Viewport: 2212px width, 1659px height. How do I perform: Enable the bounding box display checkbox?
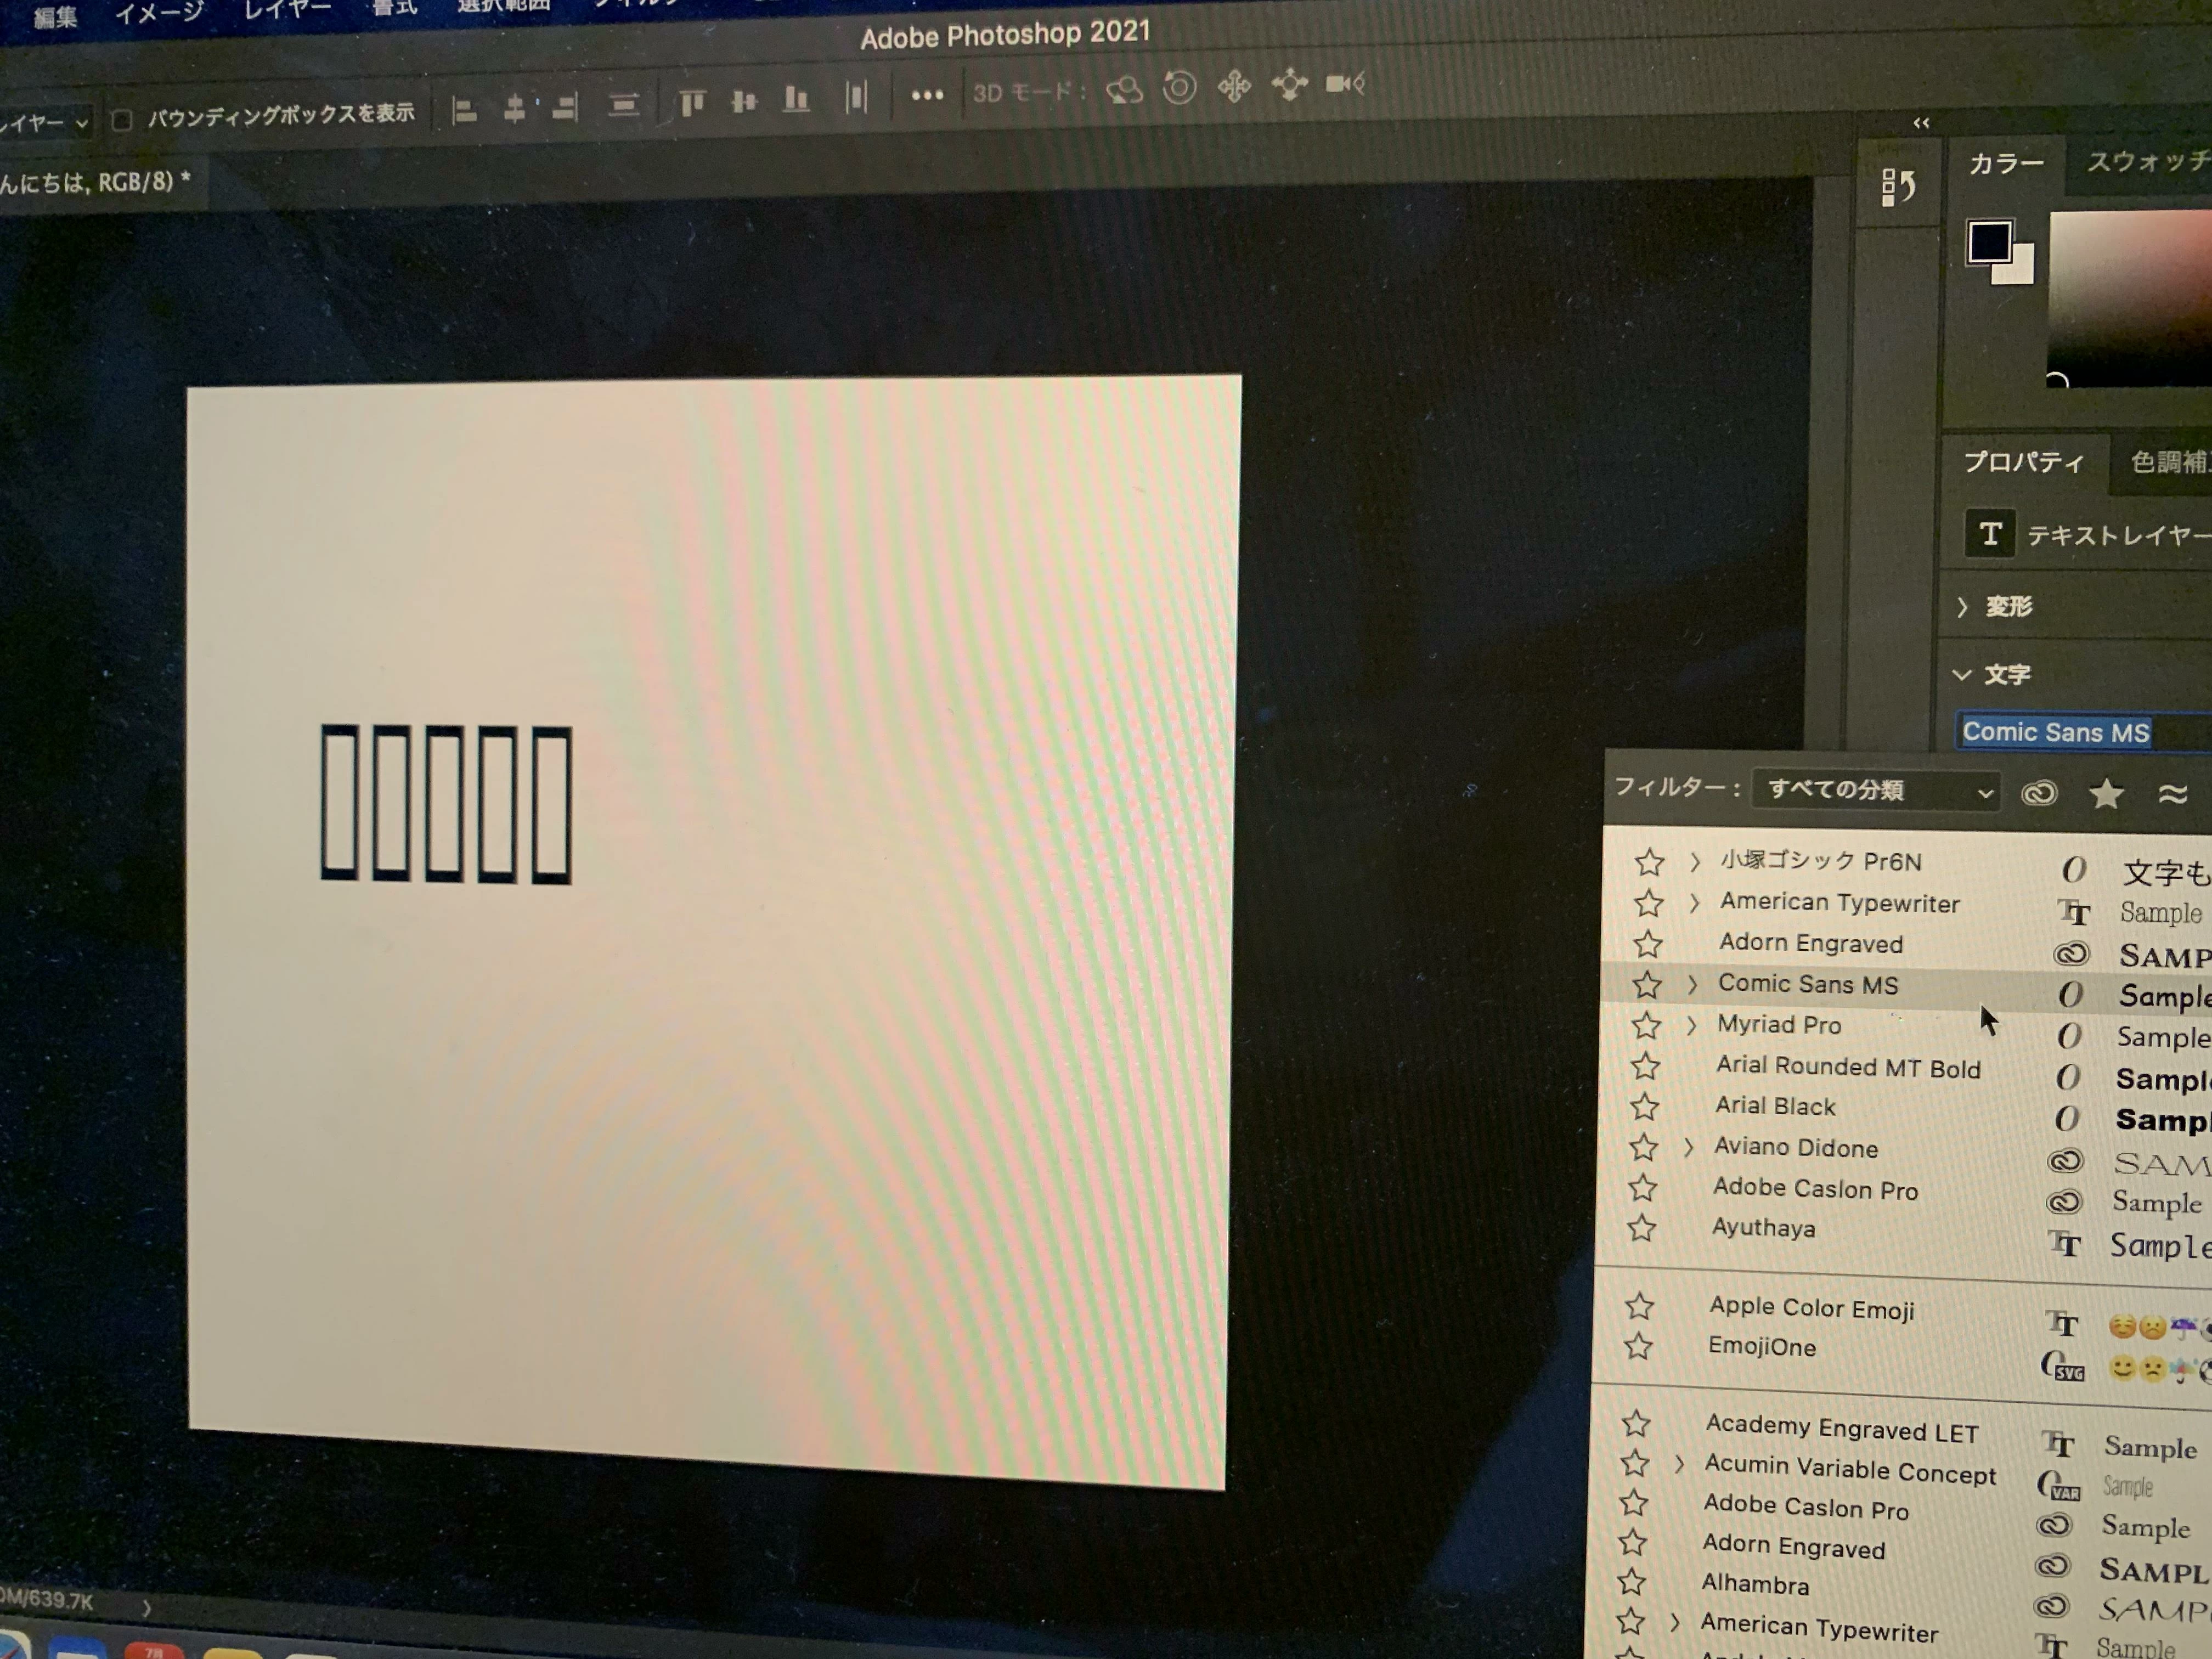click(x=122, y=121)
